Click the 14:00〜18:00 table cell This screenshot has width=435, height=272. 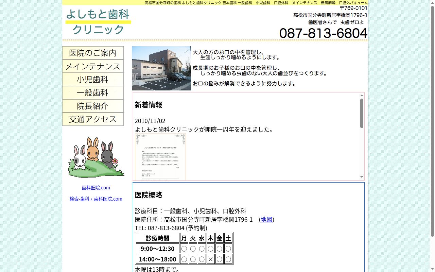click(158, 259)
